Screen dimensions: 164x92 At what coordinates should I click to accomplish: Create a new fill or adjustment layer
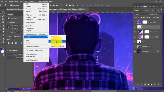point(148,84)
